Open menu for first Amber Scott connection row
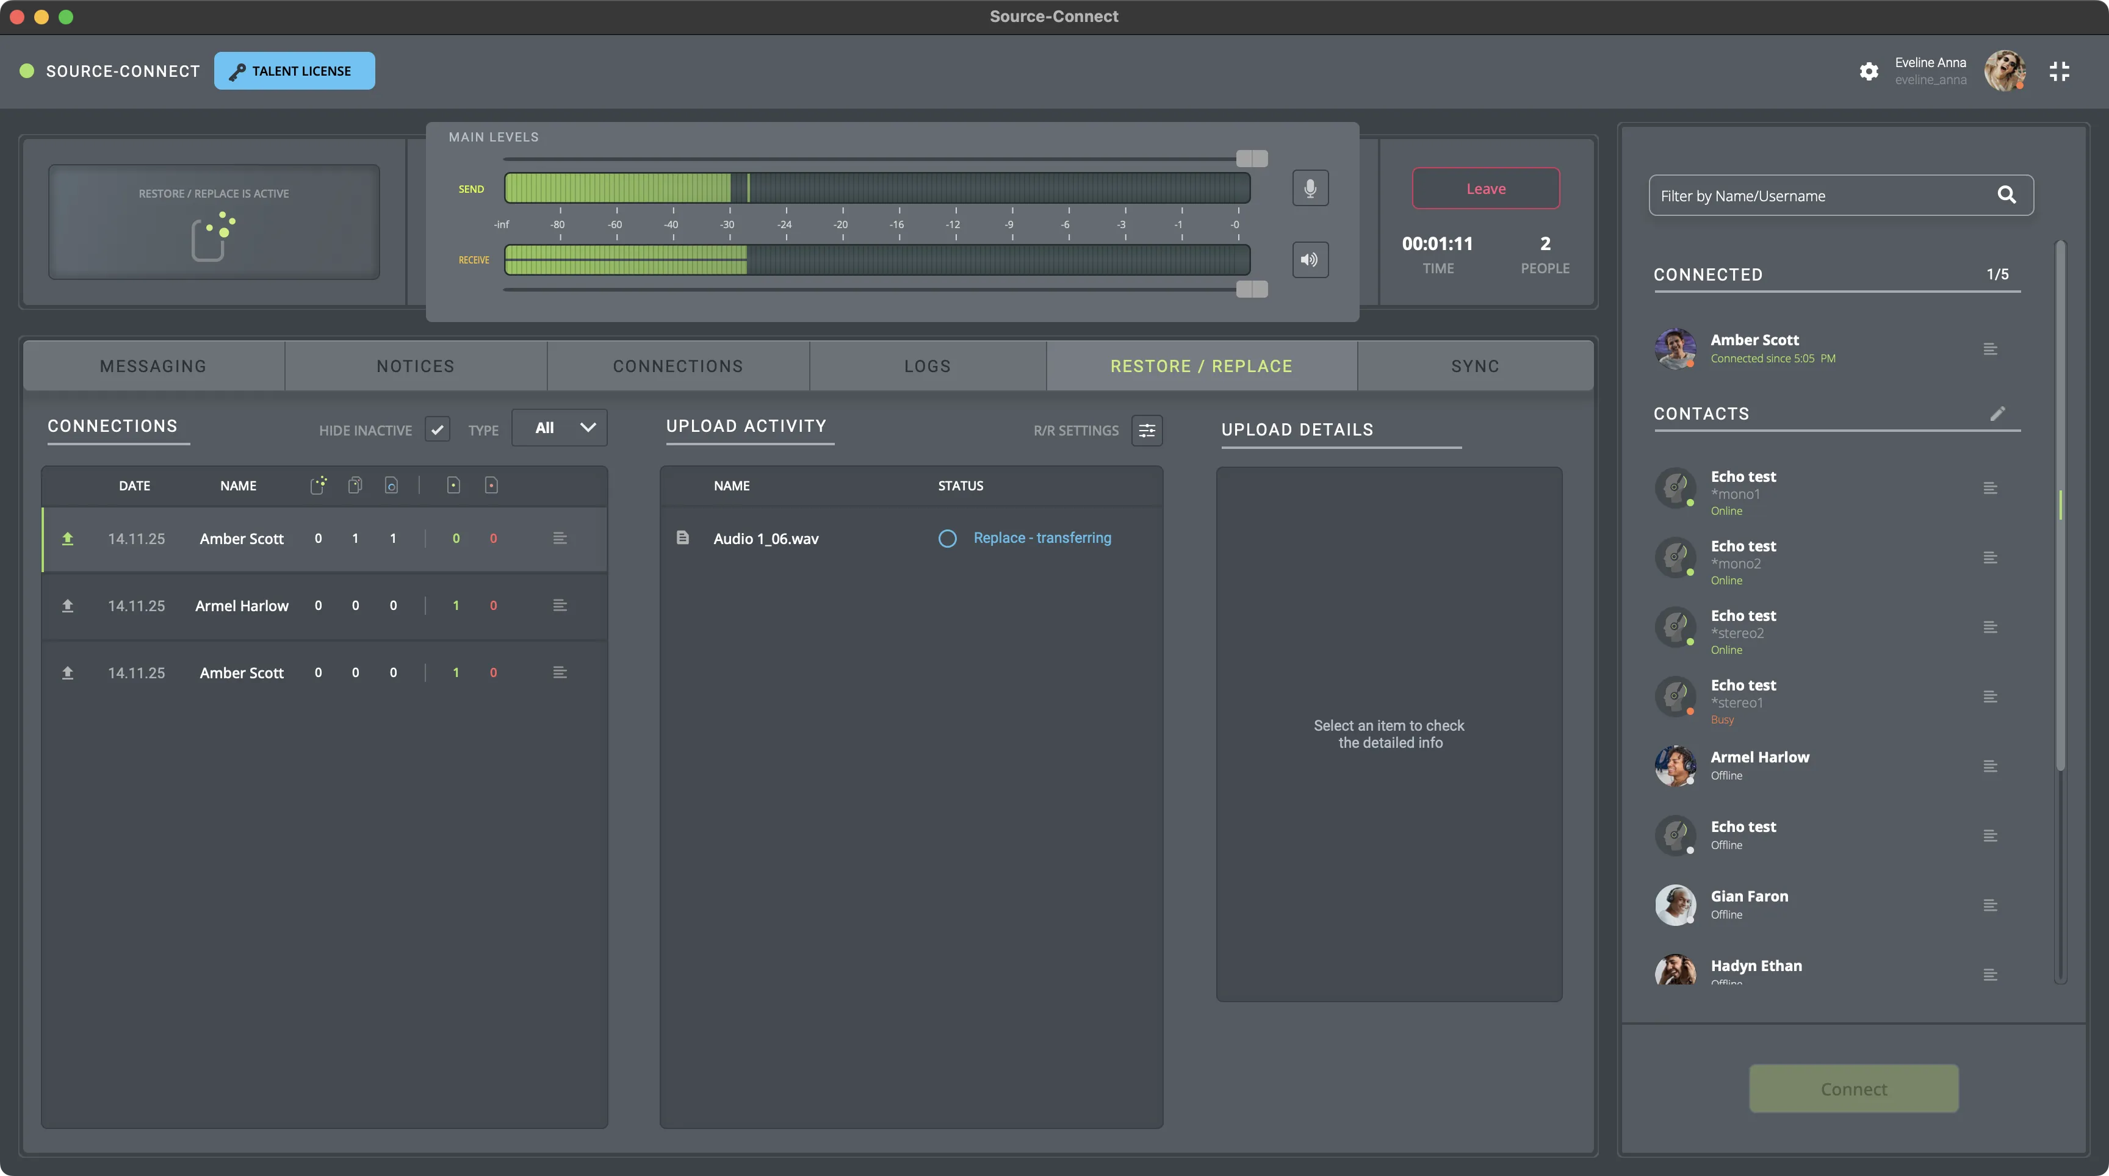Screen dimensions: 2109x1176 (x=560, y=539)
